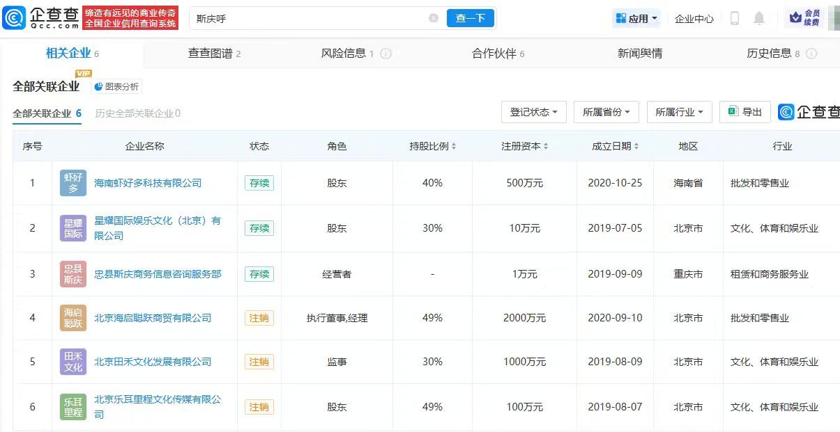The height and width of the screenshot is (432, 840).
Task: Switch to the 风险信息 tab
Action: (348, 54)
